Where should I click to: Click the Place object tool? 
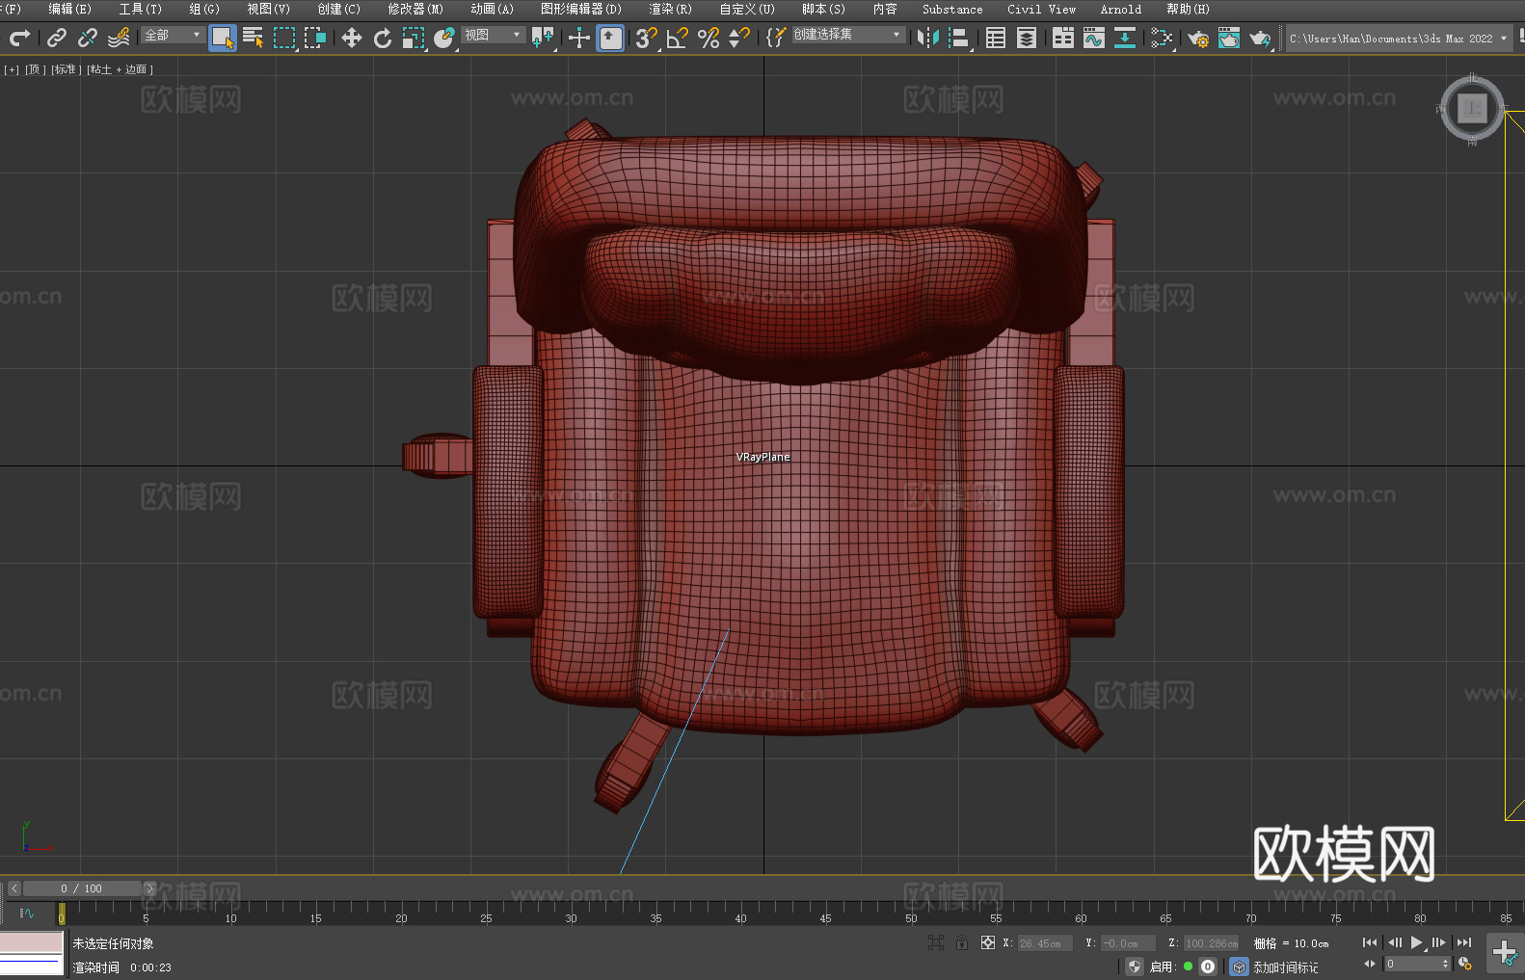pos(444,38)
